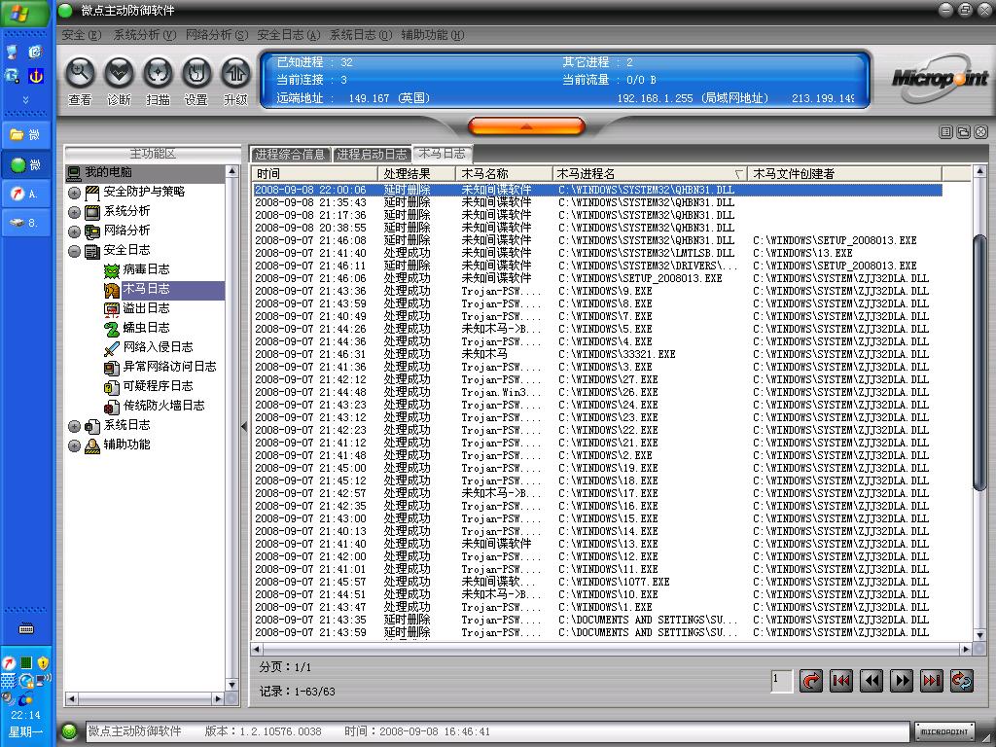This screenshot has width=996, height=747.
Task: Open 传统防火墙日志 firewall log
Action: tap(155, 406)
